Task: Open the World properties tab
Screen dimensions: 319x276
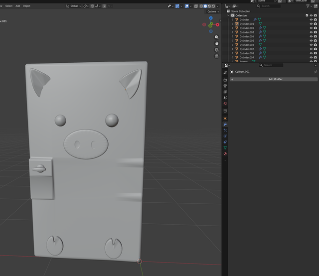Action: 225,104
